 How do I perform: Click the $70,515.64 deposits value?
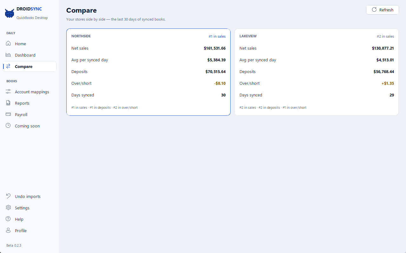(215, 72)
